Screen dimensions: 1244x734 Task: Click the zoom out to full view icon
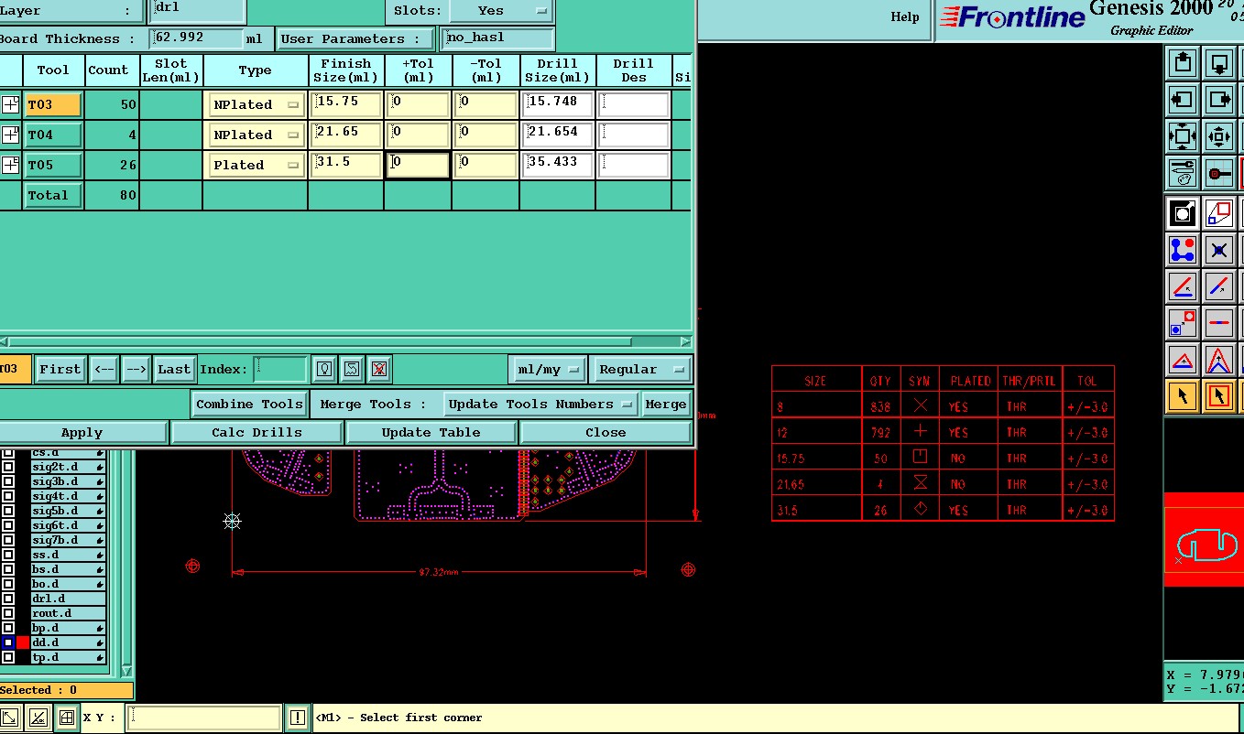[x=1183, y=137]
